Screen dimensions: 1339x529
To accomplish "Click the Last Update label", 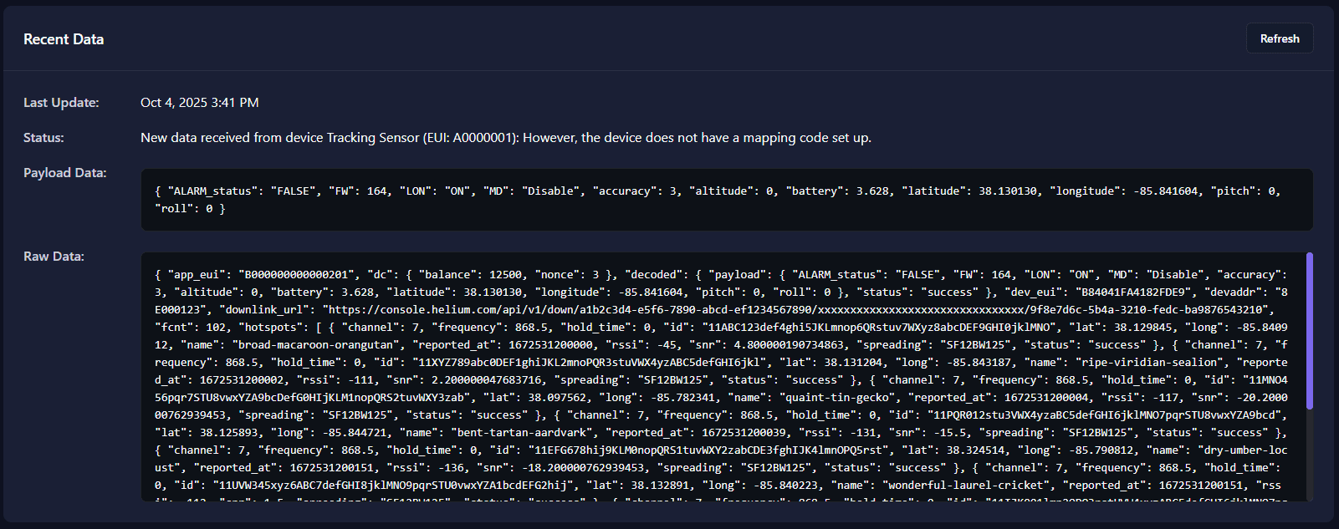I will 61,103.
